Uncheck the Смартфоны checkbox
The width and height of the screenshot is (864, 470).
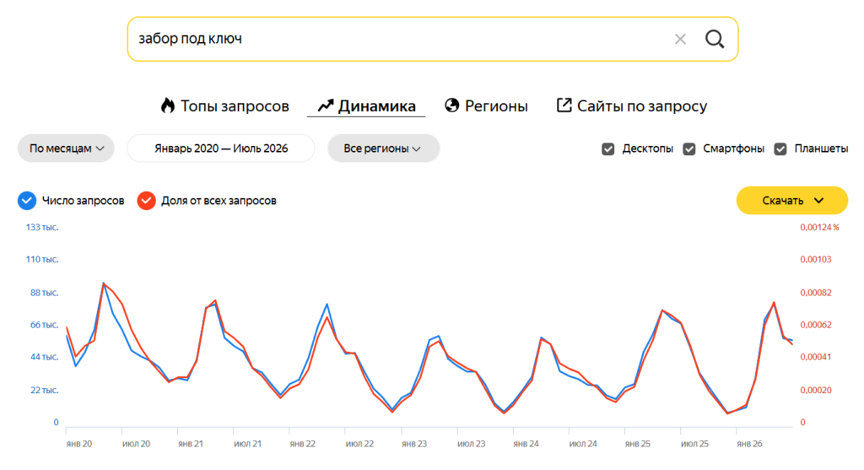pos(688,149)
